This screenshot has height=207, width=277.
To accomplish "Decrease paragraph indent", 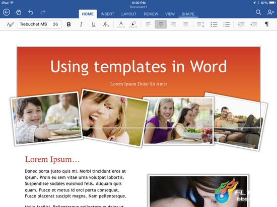I will (x=241, y=24).
